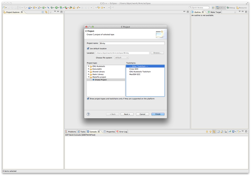The width and height of the screenshot is (251, 176).
Task: Click the Finish button
Action: coord(158,114)
